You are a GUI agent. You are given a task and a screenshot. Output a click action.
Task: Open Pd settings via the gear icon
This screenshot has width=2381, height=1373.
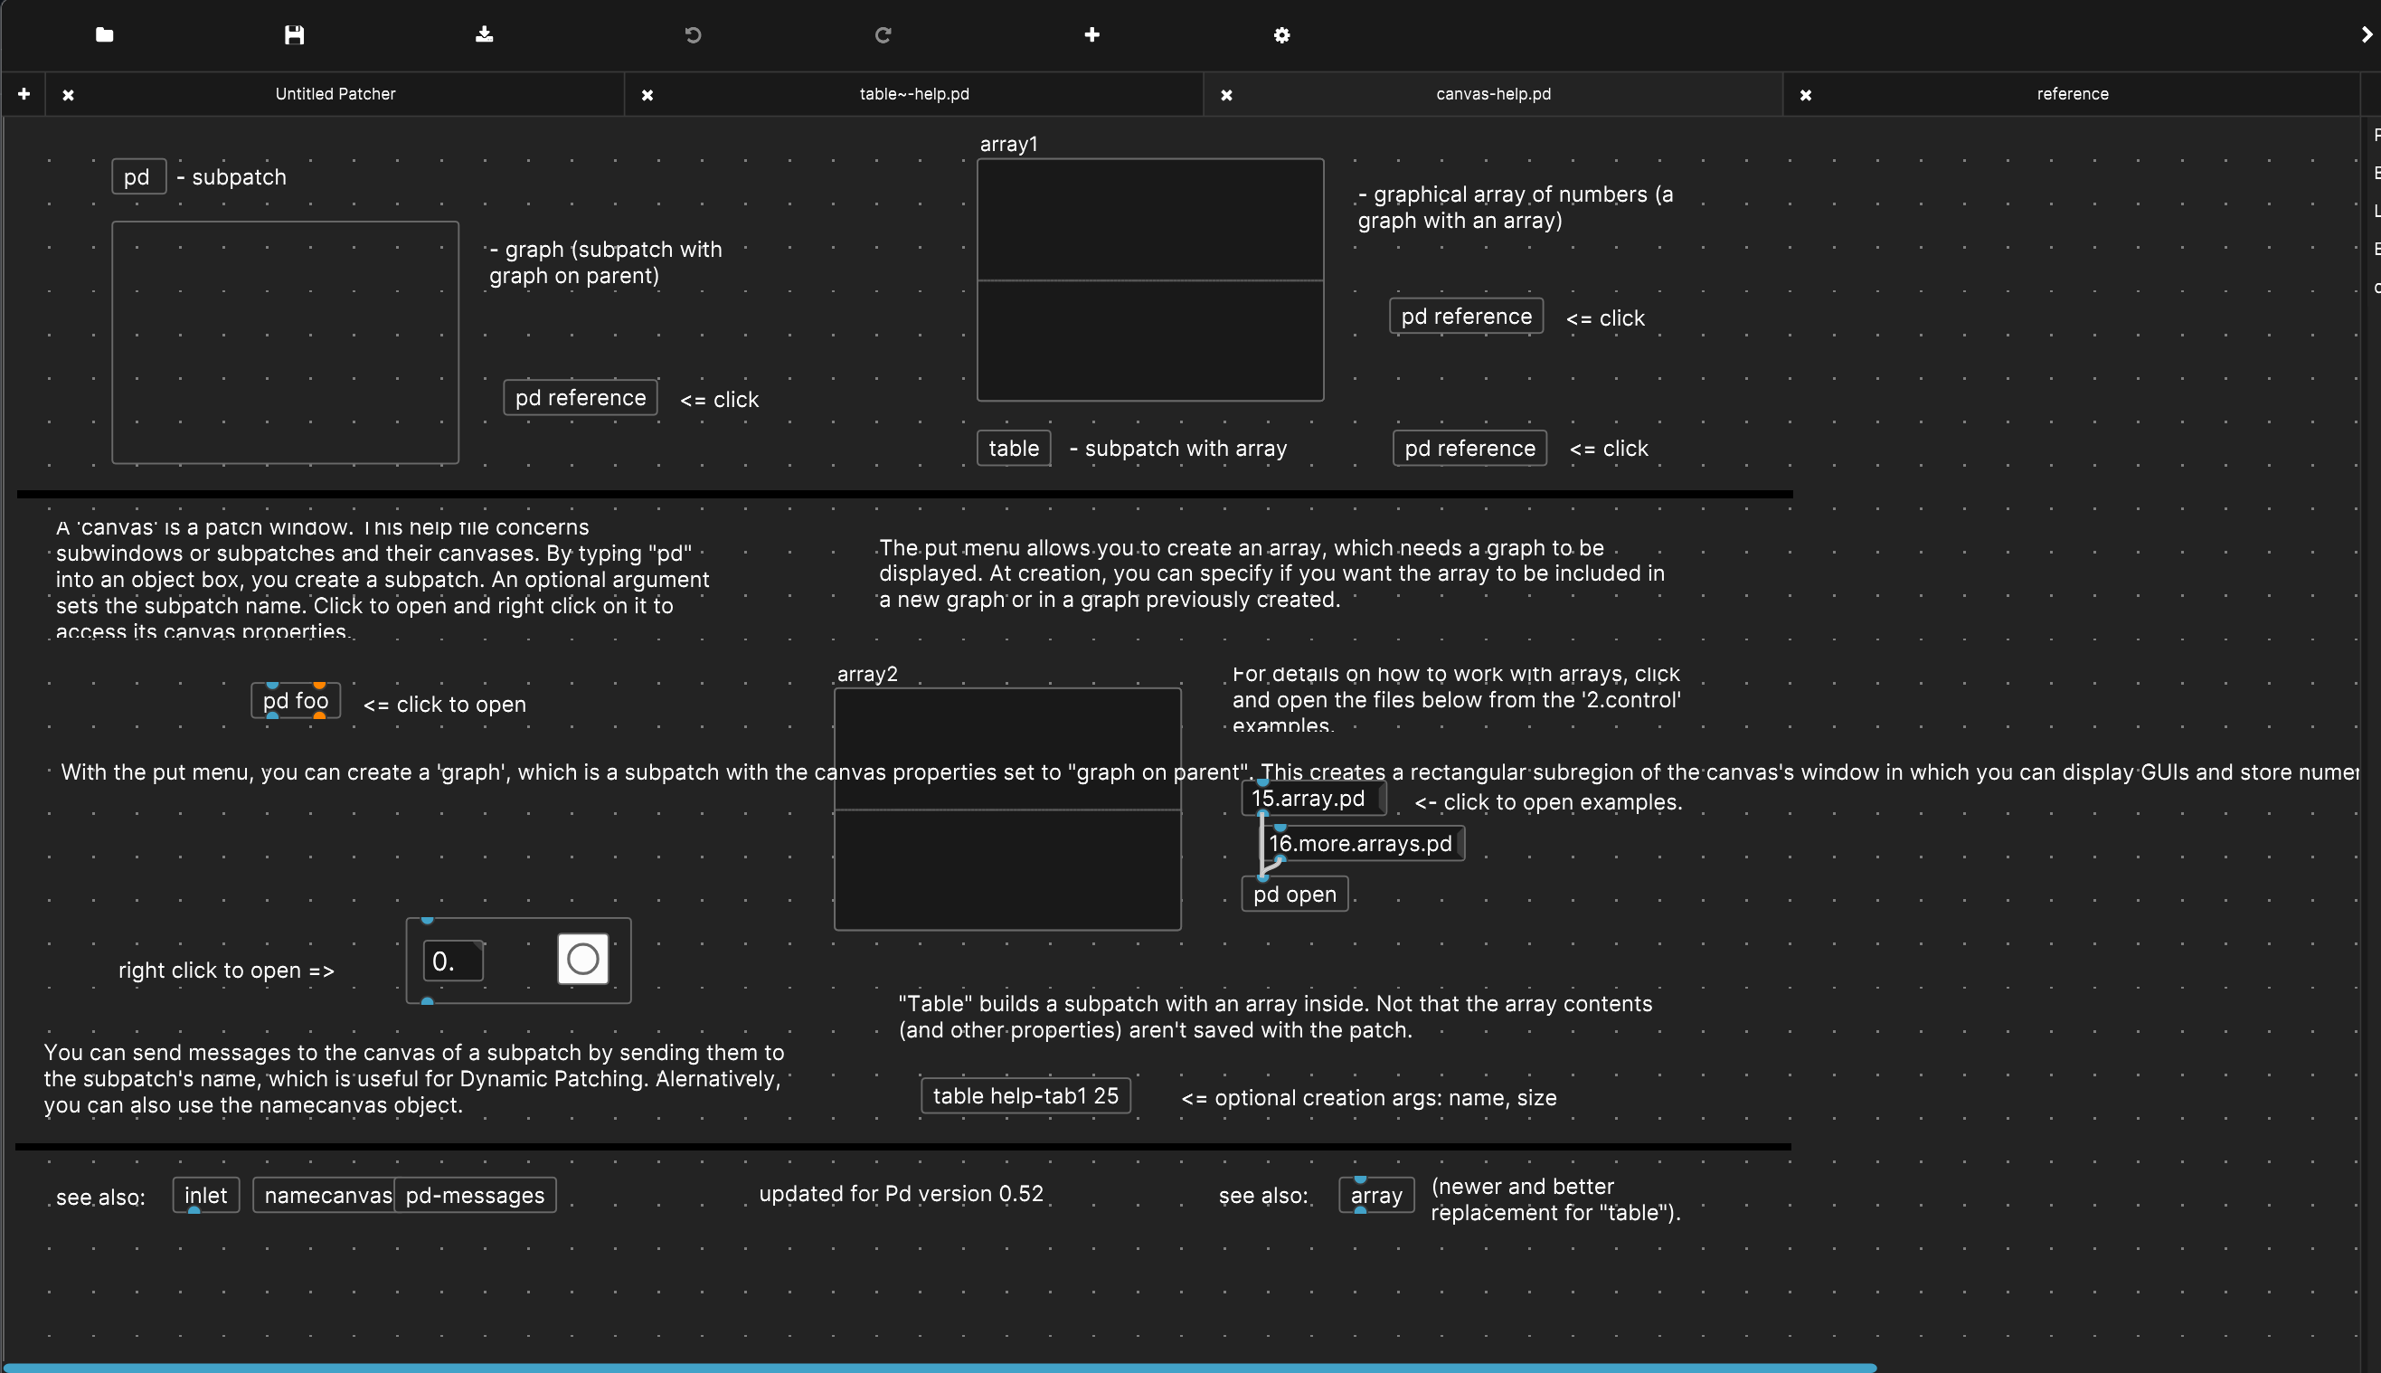point(1281,35)
